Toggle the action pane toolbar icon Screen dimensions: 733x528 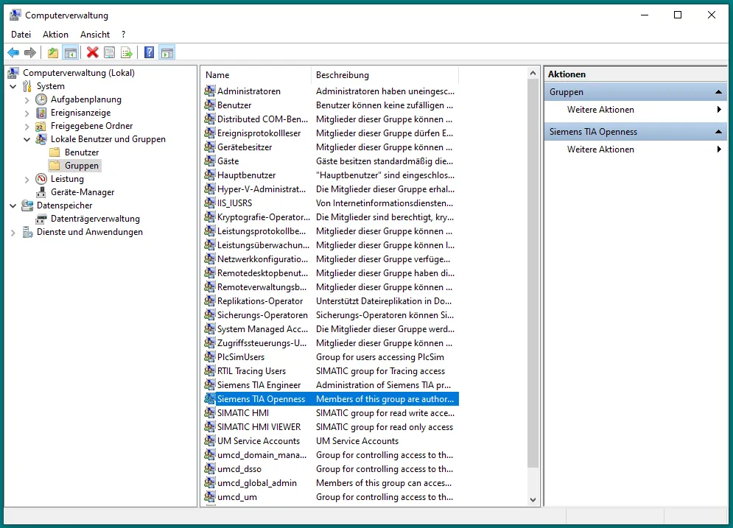[167, 53]
